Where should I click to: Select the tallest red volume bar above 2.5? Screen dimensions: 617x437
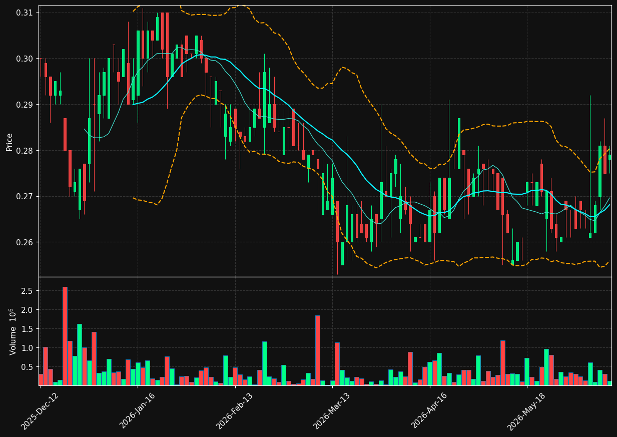coord(65,336)
